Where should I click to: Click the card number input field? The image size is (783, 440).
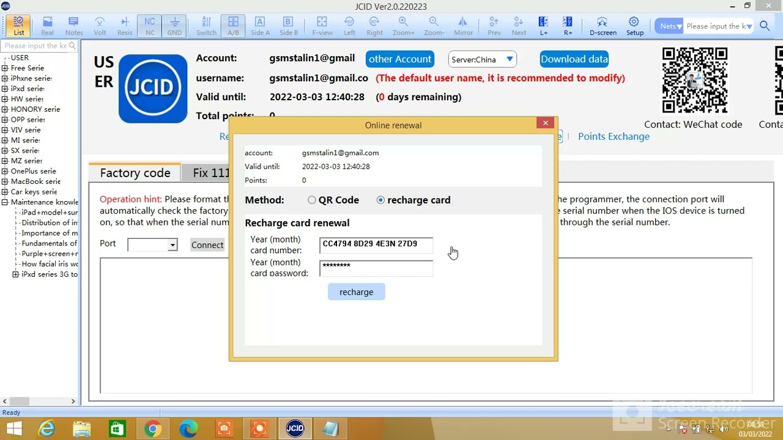(x=376, y=244)
